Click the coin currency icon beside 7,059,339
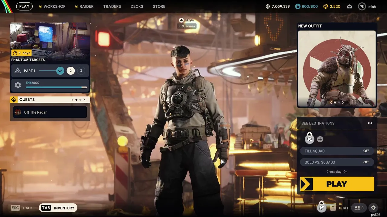Screen dimensions: 387x217 coord(268,6)
